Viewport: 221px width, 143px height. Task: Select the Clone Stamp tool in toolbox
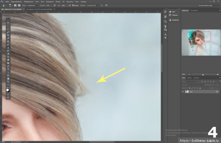(x=8, y=48)
